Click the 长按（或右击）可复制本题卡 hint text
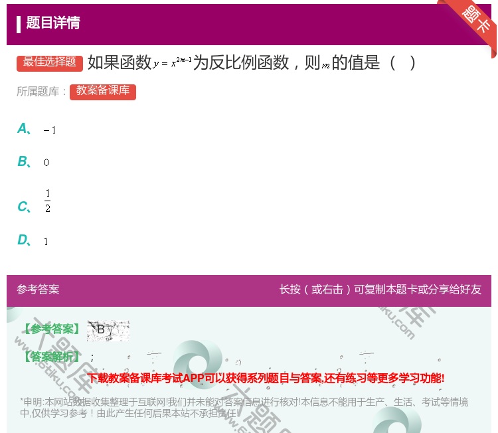 click(380, 289)
